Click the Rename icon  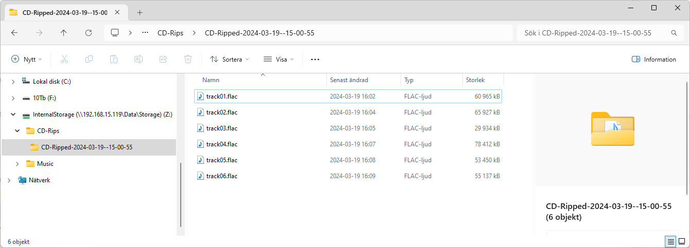coord(139,59)
